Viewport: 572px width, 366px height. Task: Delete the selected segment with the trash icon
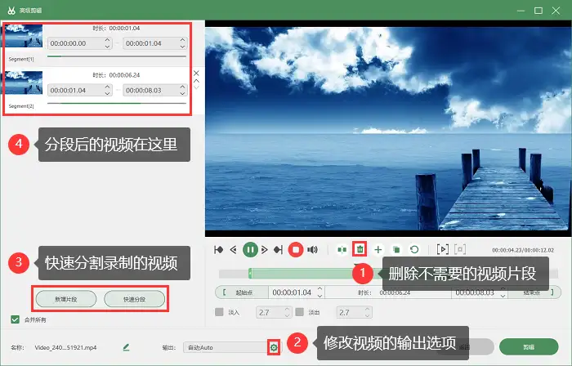360,249
